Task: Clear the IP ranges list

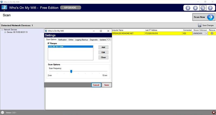Action: [103, 57]
